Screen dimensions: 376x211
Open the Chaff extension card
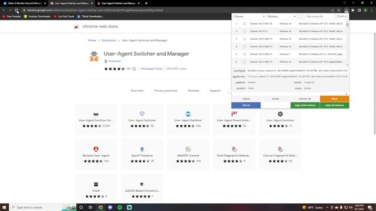[x=96, y=189]
